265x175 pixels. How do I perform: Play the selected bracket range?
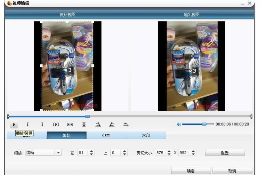click(56, 124)
